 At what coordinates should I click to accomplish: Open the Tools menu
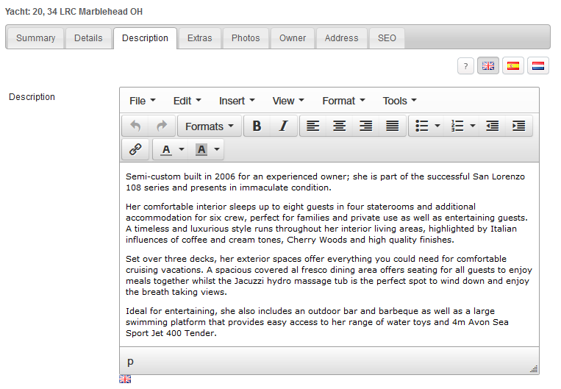coord(400,101)
